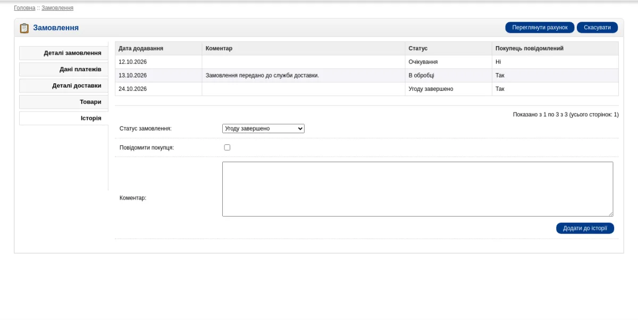This screenshot has height=320, width=638.
Task: Switch to the Дані платежів tab
Action: [64, 70]
